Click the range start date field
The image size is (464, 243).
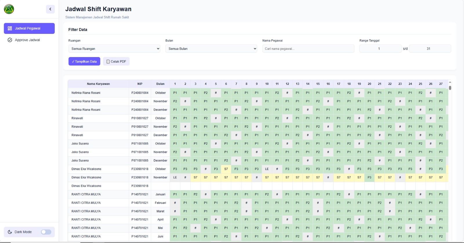(380, 49)
